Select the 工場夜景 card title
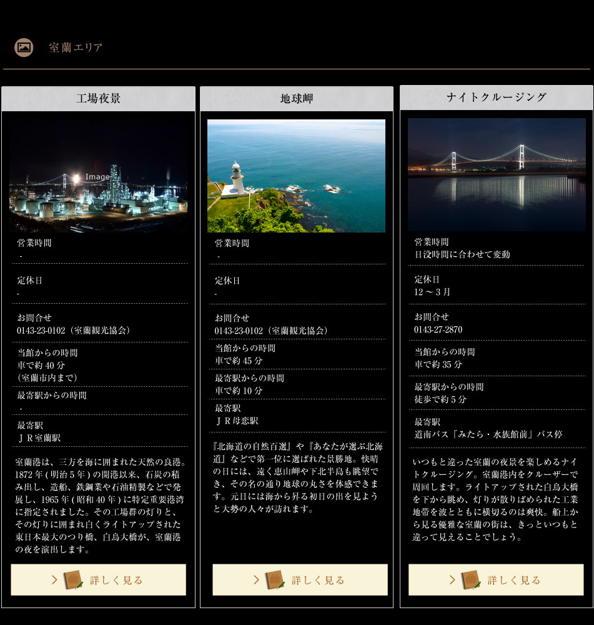This screenshot has height=625, width=594. click(x=99, y=99)
